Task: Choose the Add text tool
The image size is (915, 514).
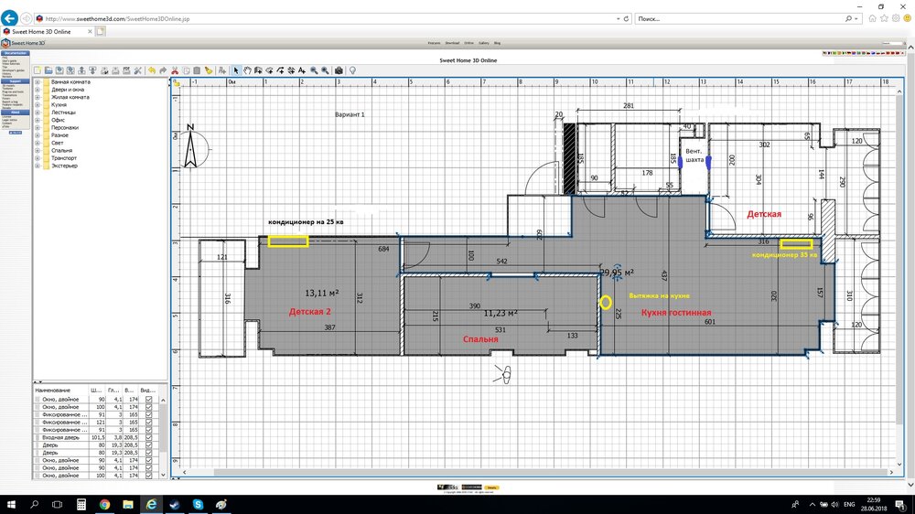Action: (x=302, y=70)
